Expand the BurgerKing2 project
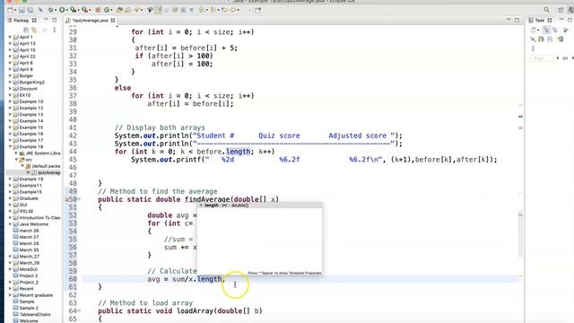The image size is (574, 323). (x=10, y=82)
